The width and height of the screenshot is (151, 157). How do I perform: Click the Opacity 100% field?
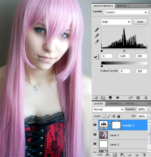pyautogui.click(x=142, y=109)
